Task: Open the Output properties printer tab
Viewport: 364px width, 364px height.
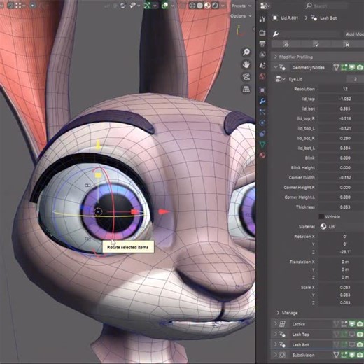Action: click(x=262, y=43)
